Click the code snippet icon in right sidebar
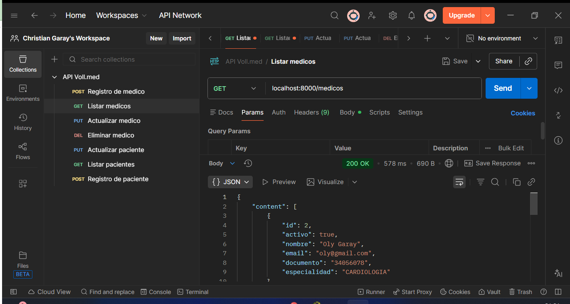Viewport: 570px width, 304px height. pos(558,90)
